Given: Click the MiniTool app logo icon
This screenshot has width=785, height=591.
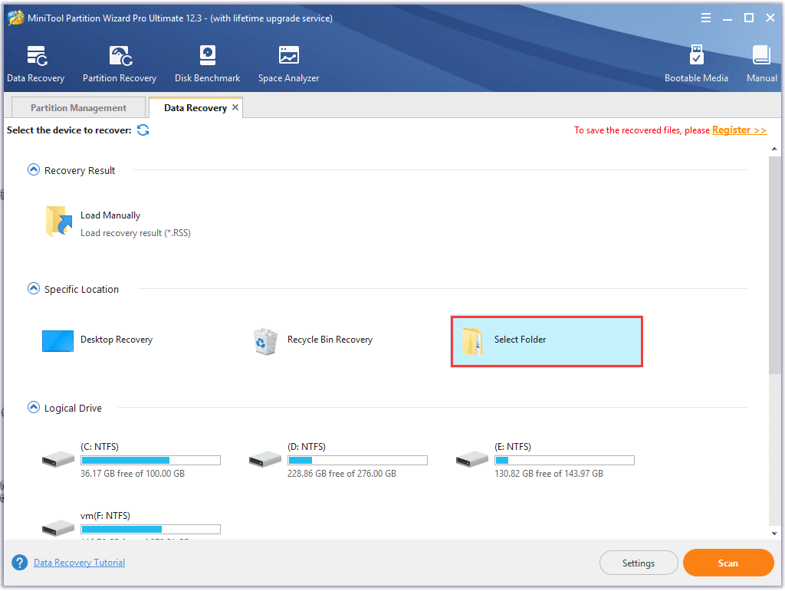Looking at the screenshot, I should 15,18.
